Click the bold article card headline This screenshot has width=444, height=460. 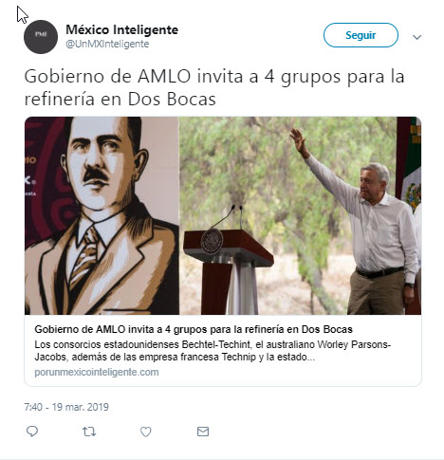194,329
